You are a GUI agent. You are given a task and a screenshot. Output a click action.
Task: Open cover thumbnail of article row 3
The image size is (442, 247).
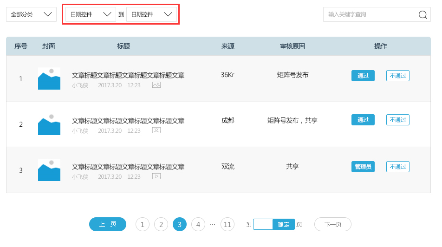pos(49,170)
